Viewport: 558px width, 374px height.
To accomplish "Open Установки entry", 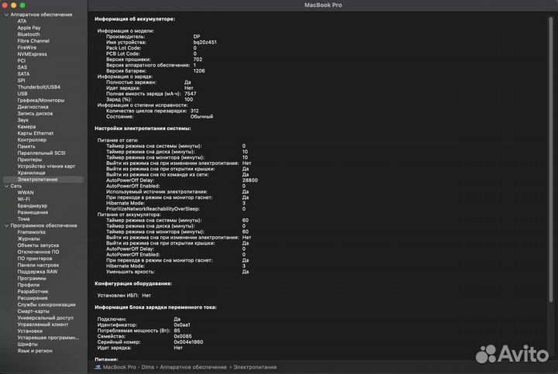I will (x=30, y=331).
